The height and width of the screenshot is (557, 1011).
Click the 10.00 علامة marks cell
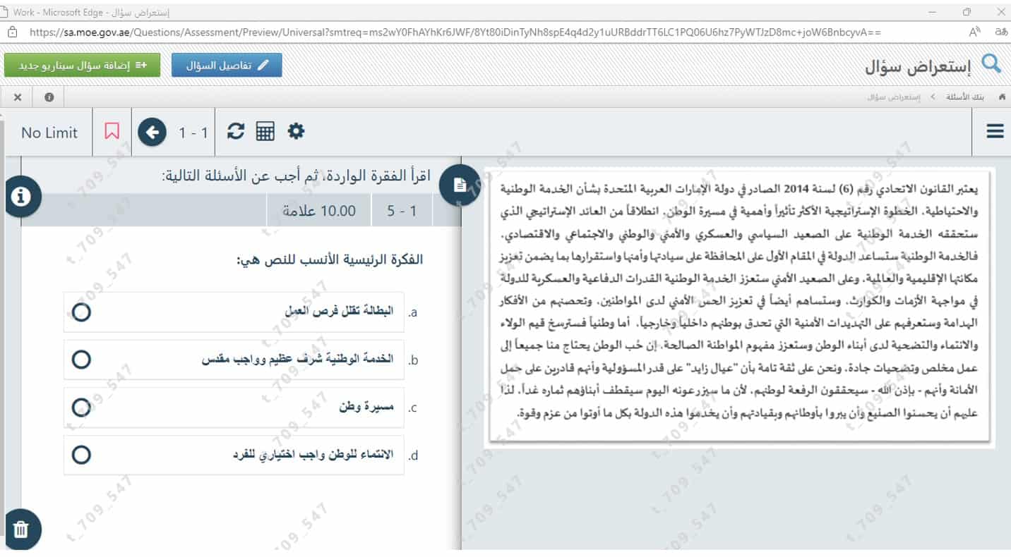tap(319, 211)
